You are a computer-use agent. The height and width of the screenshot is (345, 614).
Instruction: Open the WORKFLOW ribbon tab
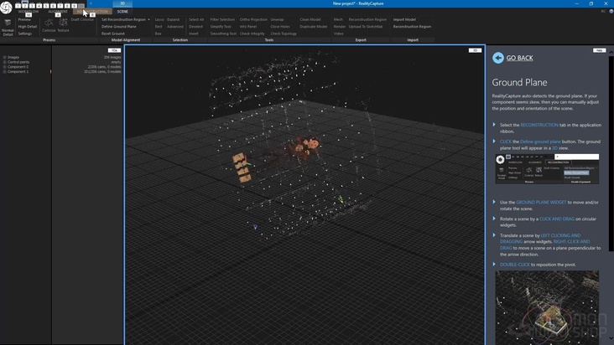coord(29,12)
